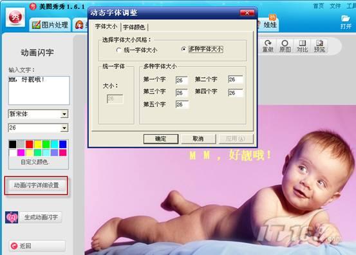
Task: Click the Meitu Xiuxiu red logo icon
Action: [15, 17]
